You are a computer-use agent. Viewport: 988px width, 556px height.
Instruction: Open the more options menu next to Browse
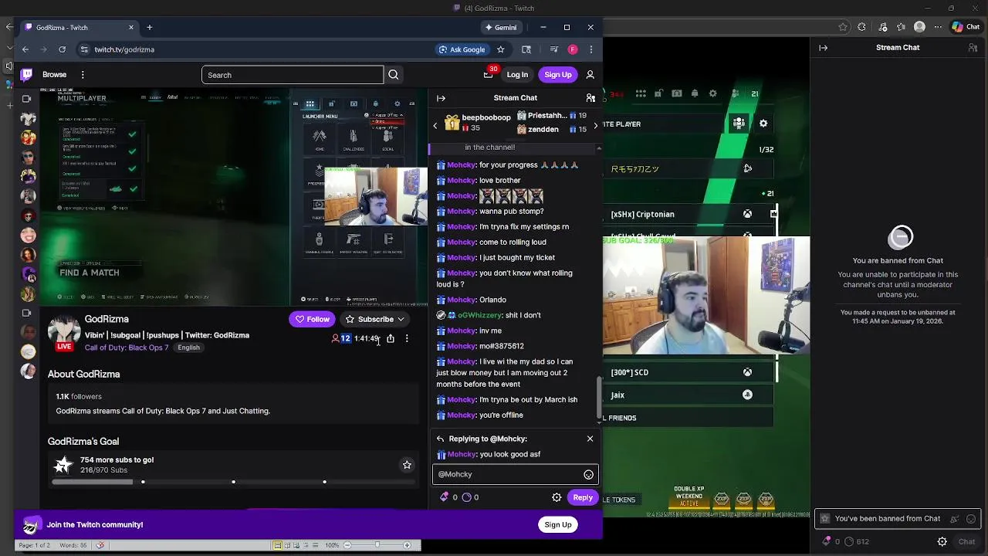83,75
